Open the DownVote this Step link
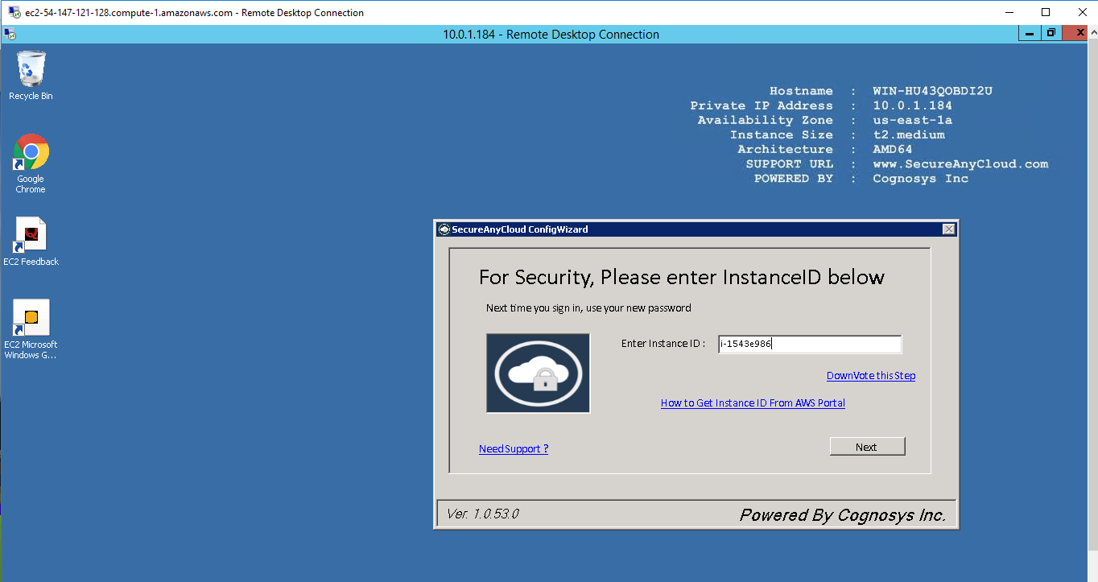1098x582 pixels. point(870,376)
